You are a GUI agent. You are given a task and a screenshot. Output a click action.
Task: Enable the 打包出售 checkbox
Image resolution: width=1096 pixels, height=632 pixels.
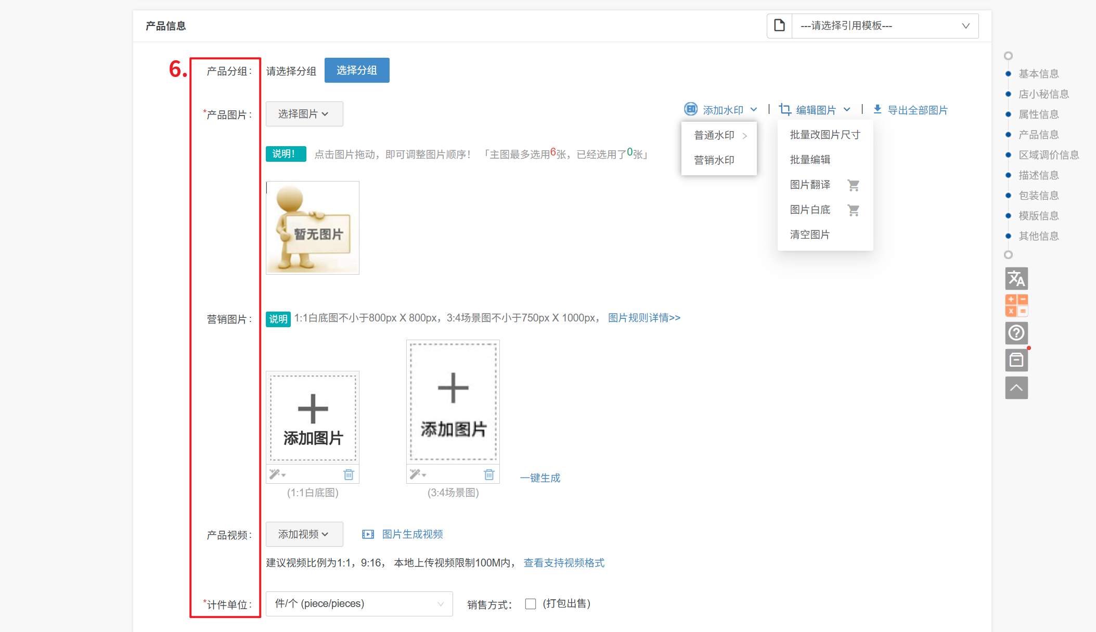531,604
